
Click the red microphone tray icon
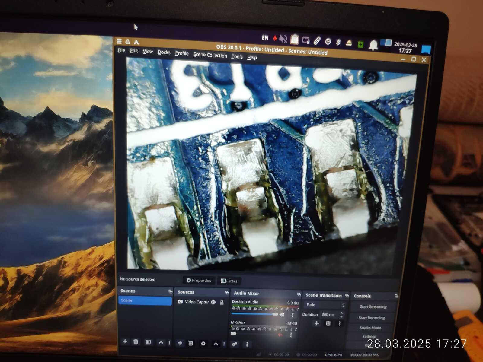pos(275,38)
